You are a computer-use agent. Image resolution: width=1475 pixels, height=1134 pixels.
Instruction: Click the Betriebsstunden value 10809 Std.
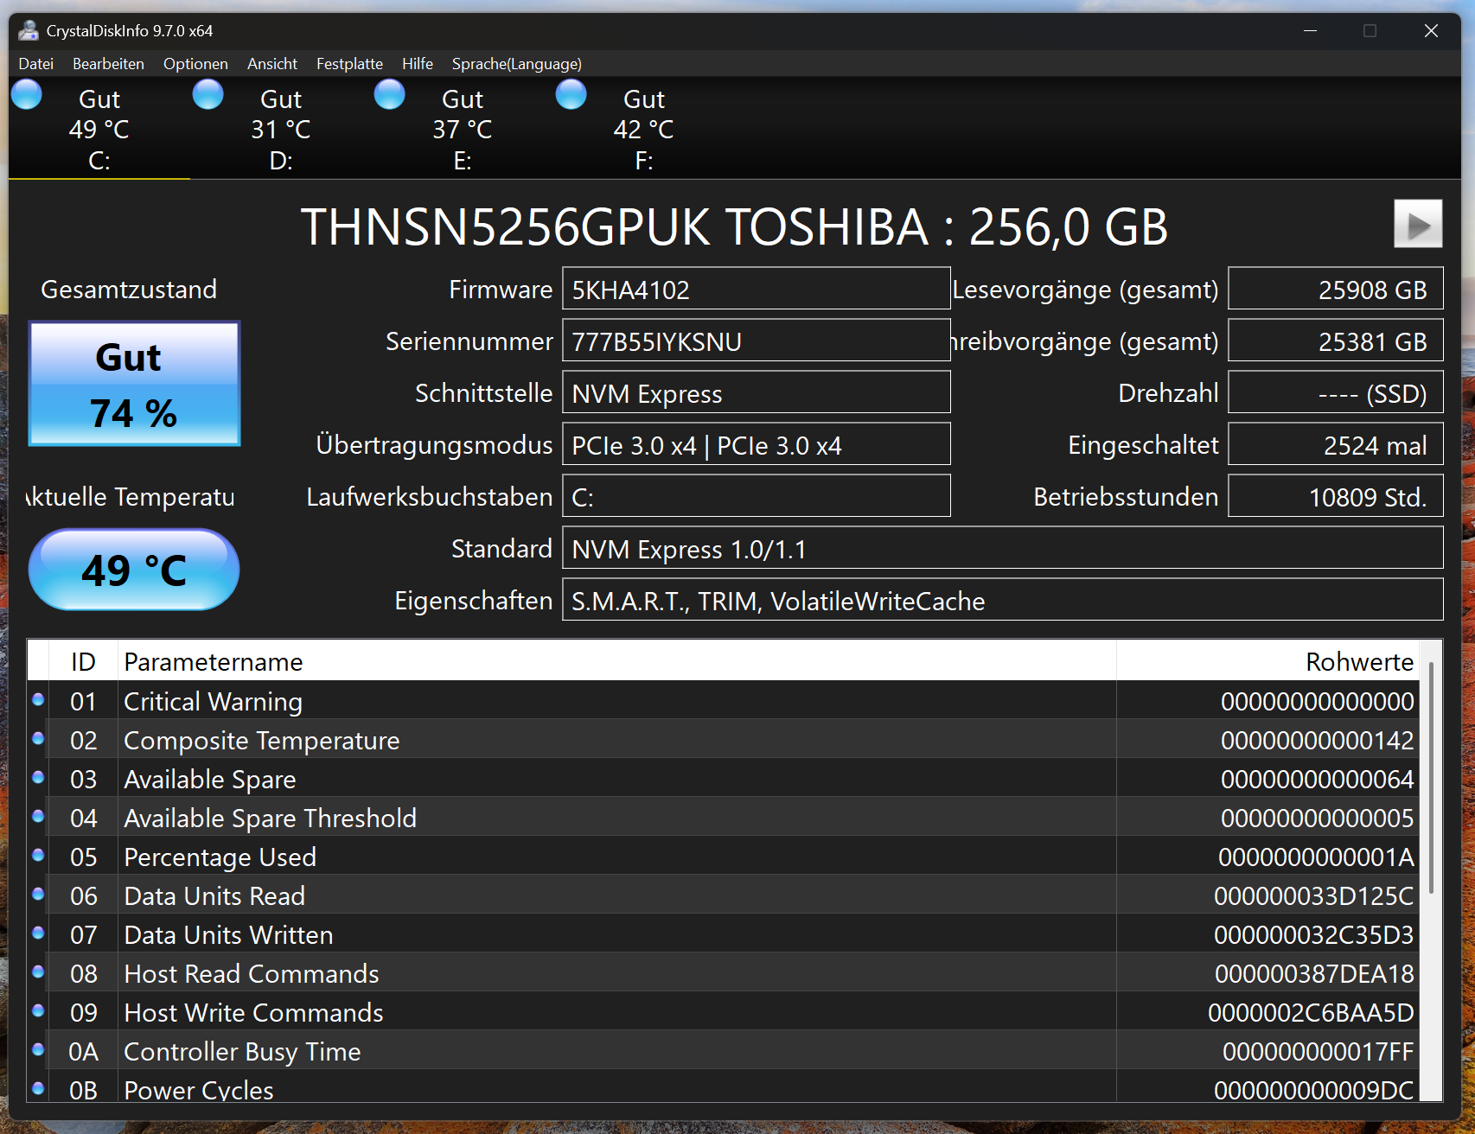coord(1336,496)
